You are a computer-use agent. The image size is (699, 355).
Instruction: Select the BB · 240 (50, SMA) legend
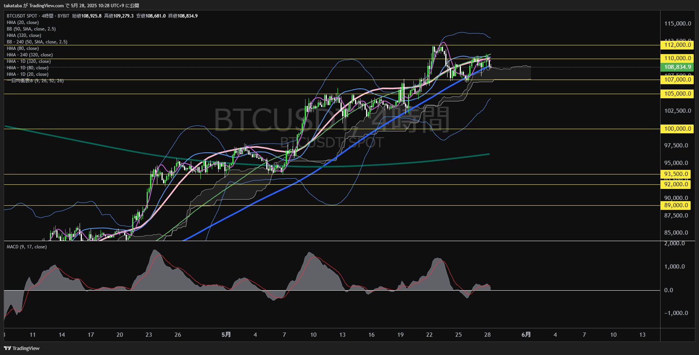point(37,42)
